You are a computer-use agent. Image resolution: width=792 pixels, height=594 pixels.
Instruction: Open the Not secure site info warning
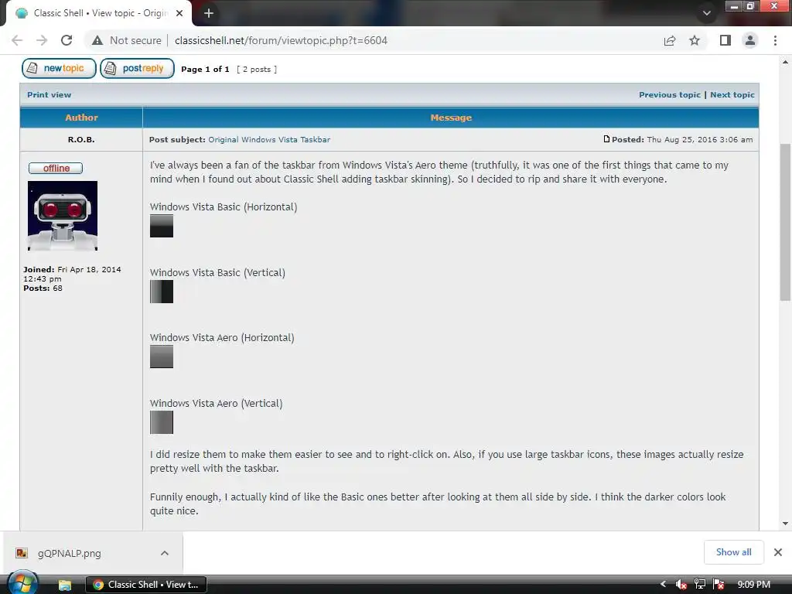click(126, 40)
